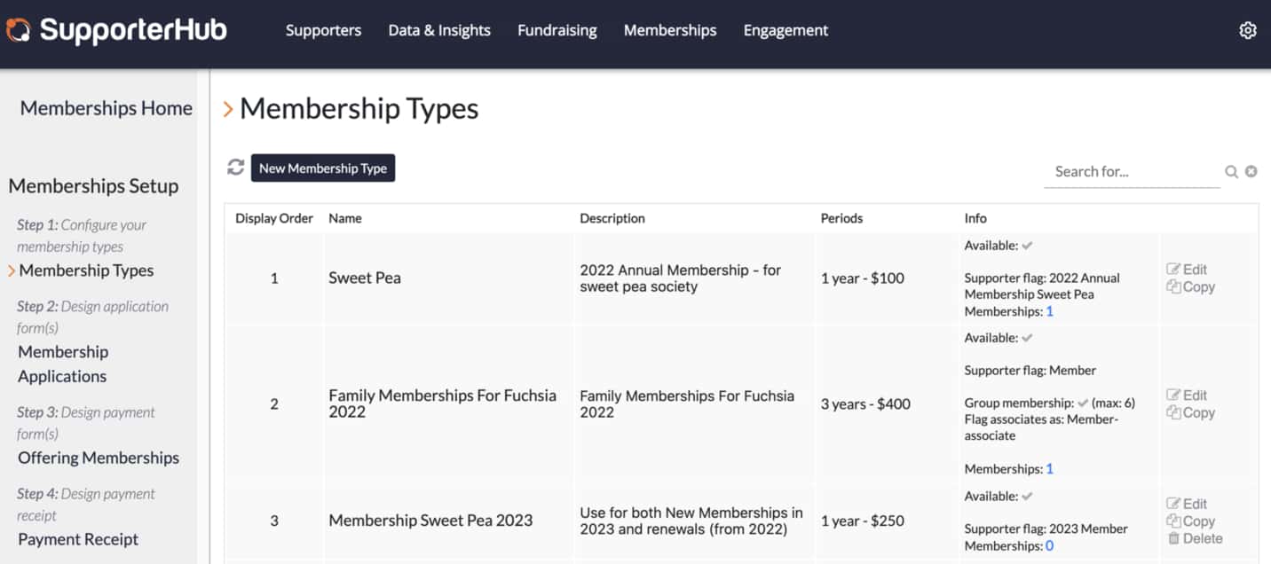Open the Data & Insights menu
This screenshot has width=1271, height=564.
pos(439,31)
